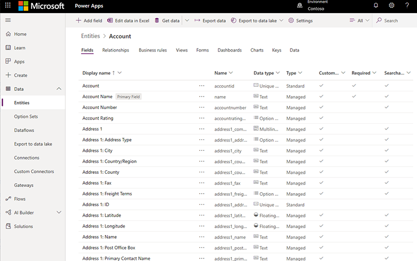Open the Account Number field
417x261 pixels.
click(x=100, y=108)
